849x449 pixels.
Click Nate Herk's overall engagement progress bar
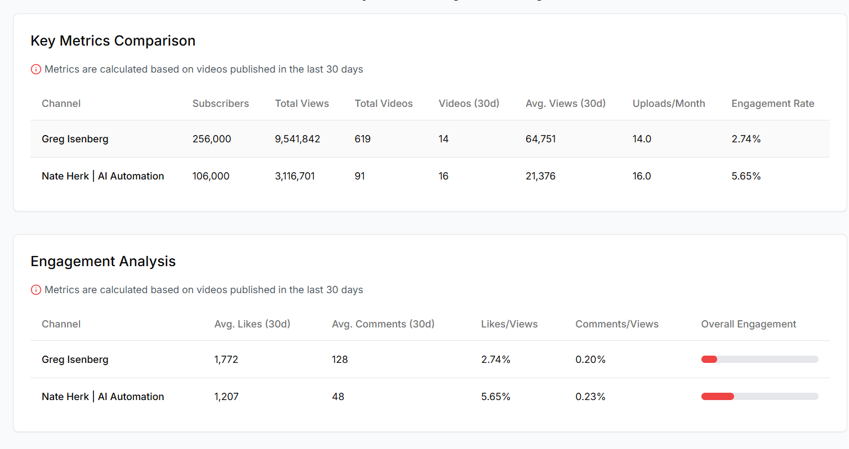(759, 396)
